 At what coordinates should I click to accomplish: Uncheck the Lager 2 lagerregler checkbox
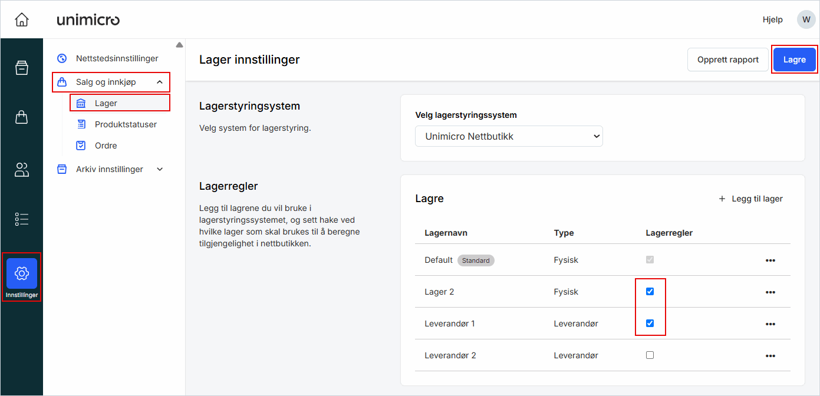pyautogui.click(x=650, y=292)
